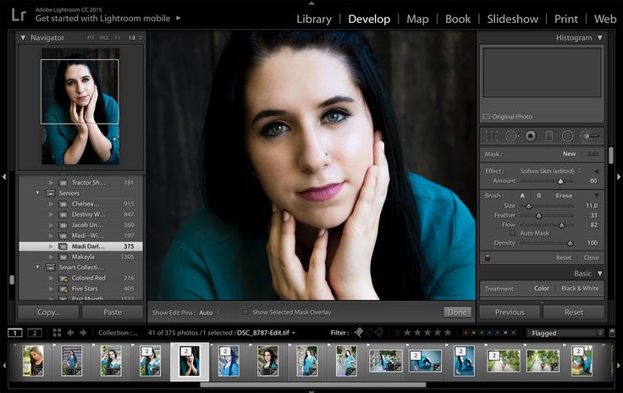Viewport: 623px width, 393px height.
Task: Click the Done button below photo
Action: coord(458,313)
